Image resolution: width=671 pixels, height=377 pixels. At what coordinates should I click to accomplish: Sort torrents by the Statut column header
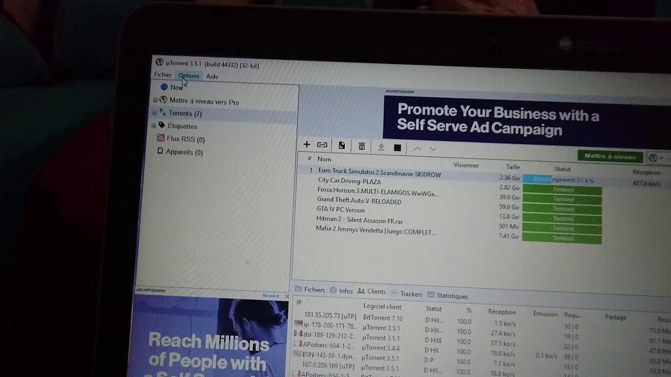pyautogui.click(x=562, y=169)
